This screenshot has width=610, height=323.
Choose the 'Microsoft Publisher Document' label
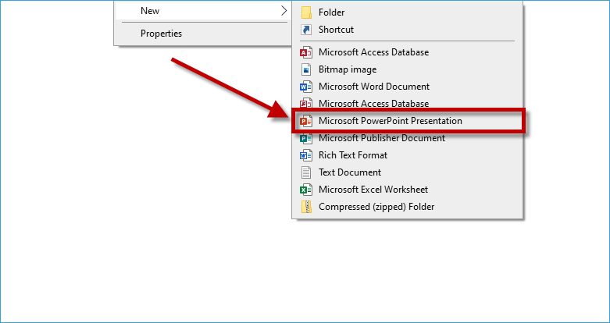pyautogui.click(x=382, y=138)
